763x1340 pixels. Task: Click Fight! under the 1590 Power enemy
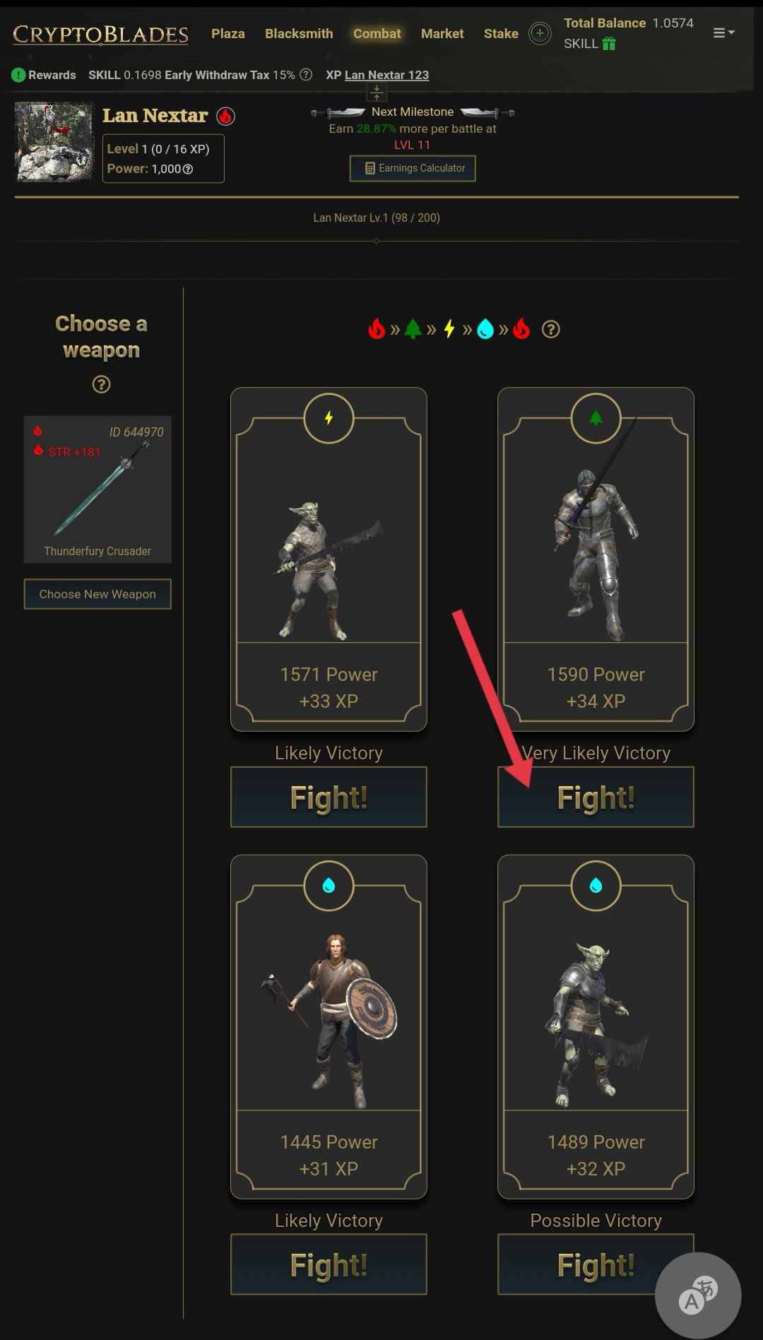596,798
